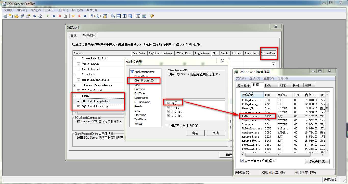
Task: Click the Find binoculars icon
Action: pos(34,16)
